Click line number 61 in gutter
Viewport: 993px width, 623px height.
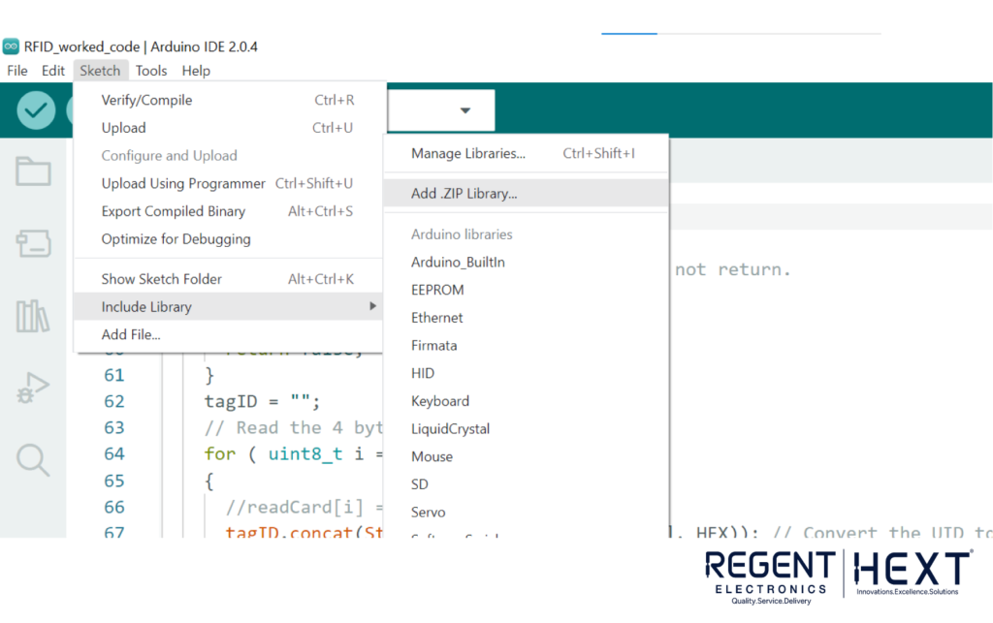(114, 375)
